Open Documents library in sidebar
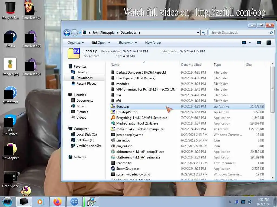The image size is (277, 207). [x=85, y=100]
